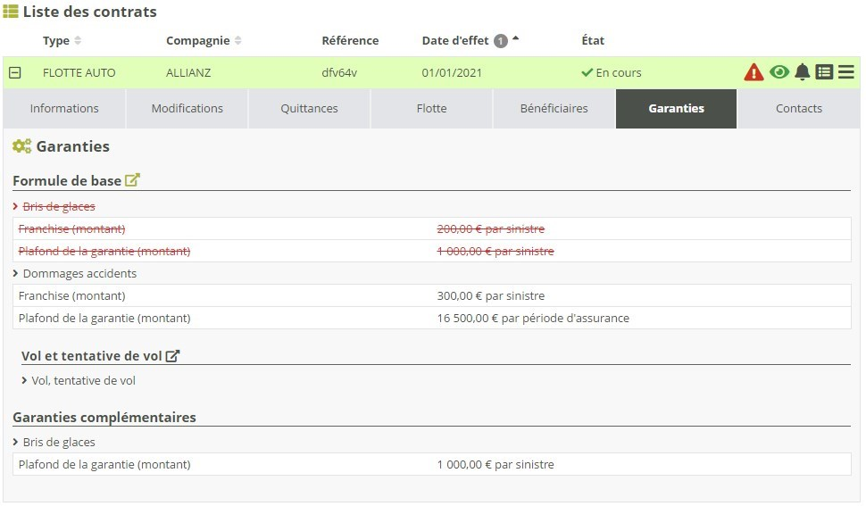Viewport: 866px width, 506px height.
Task: Open the list detail icon in contract row
Action: (824, 72)
